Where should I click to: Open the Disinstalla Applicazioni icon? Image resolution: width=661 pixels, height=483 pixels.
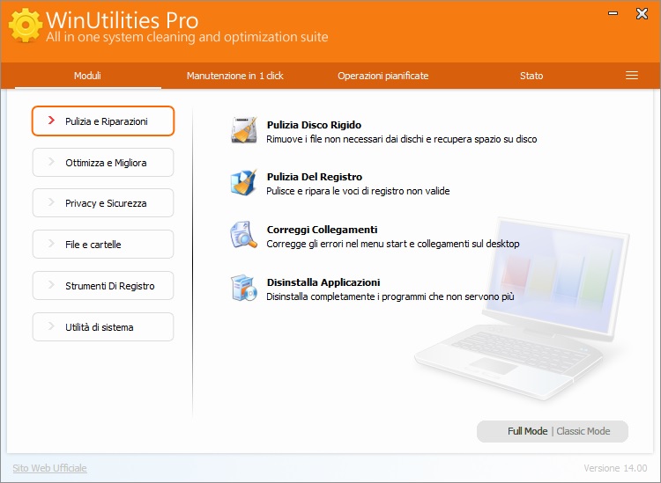(x=244, y=288)
